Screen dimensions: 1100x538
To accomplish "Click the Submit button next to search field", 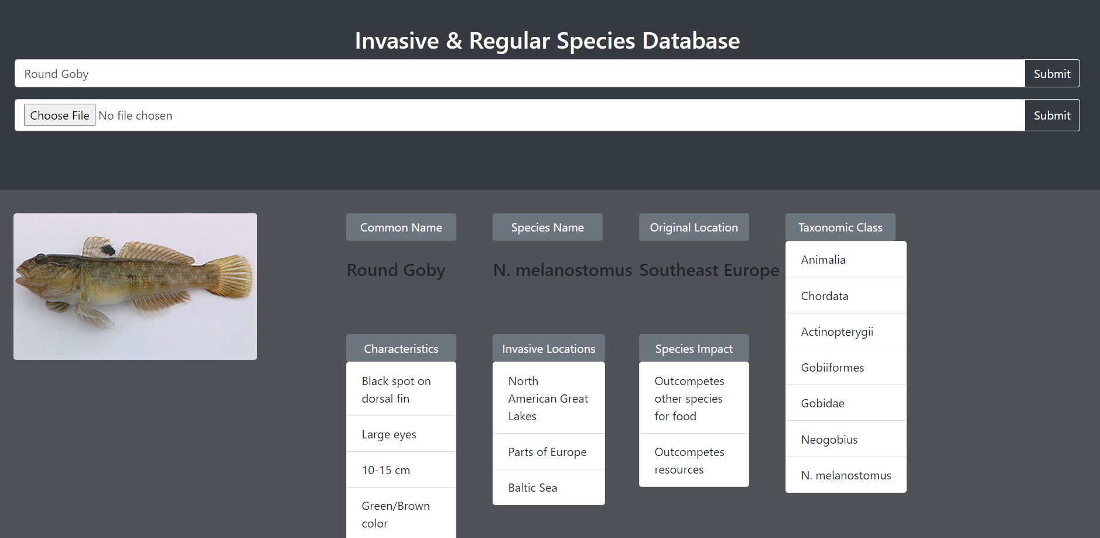I will 1051,73.
